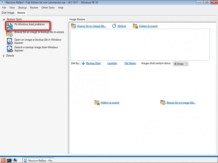The height and width of the screenshot is (163, 218).
Task: Open the Other Tasks menu
Action: pyautogui.click(x=48, y=8)
